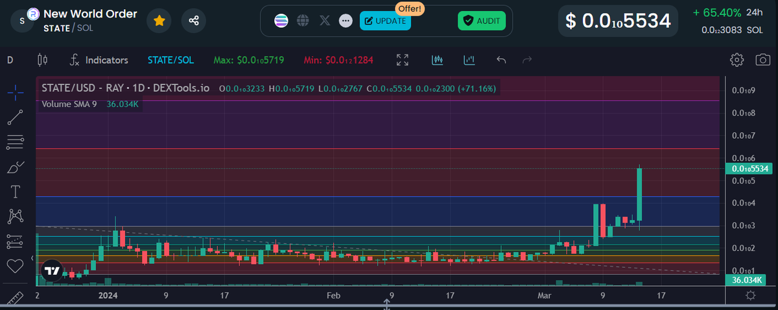Click the Feb label on time axis
Image resolution: width=778 pixels, height=310 pixels.
click(333, 295)
